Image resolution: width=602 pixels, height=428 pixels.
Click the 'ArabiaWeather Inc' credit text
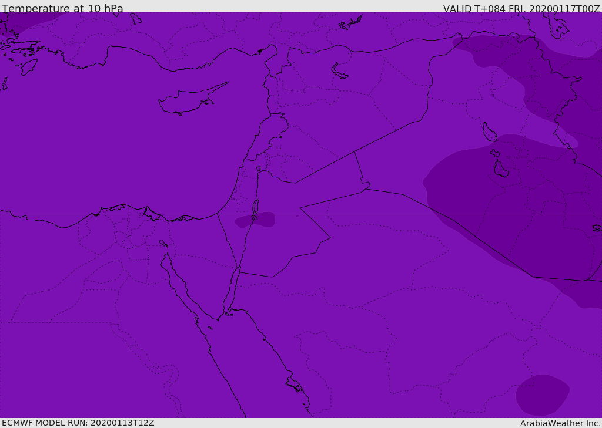click(560, 423)
